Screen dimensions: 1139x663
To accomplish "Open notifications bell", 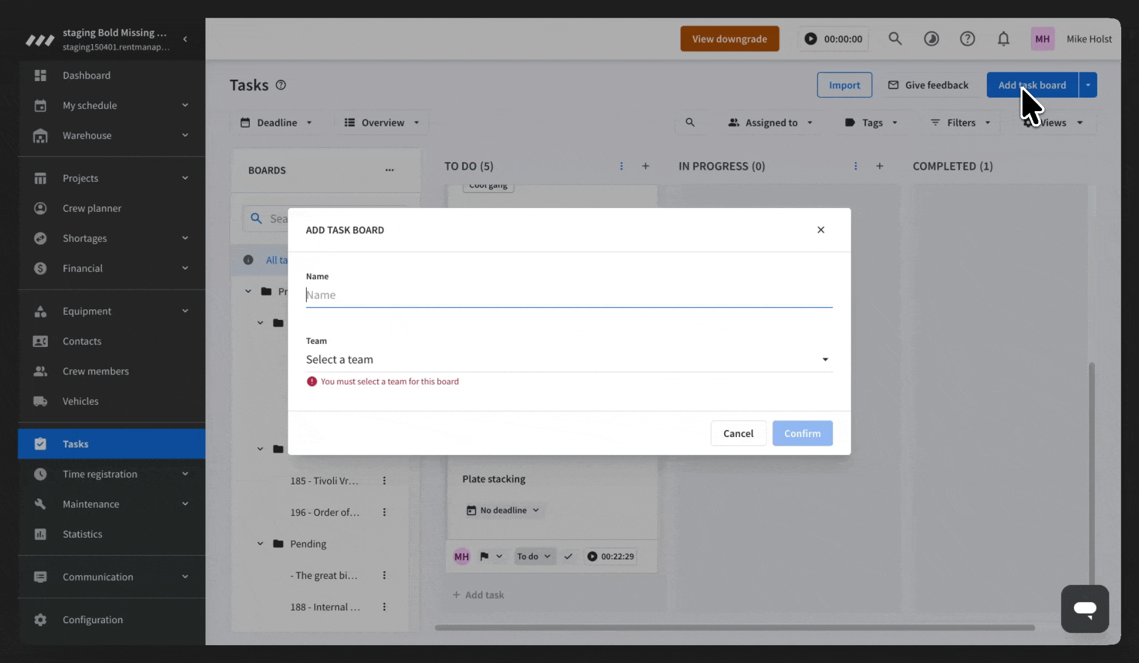I will point(1003,39).
